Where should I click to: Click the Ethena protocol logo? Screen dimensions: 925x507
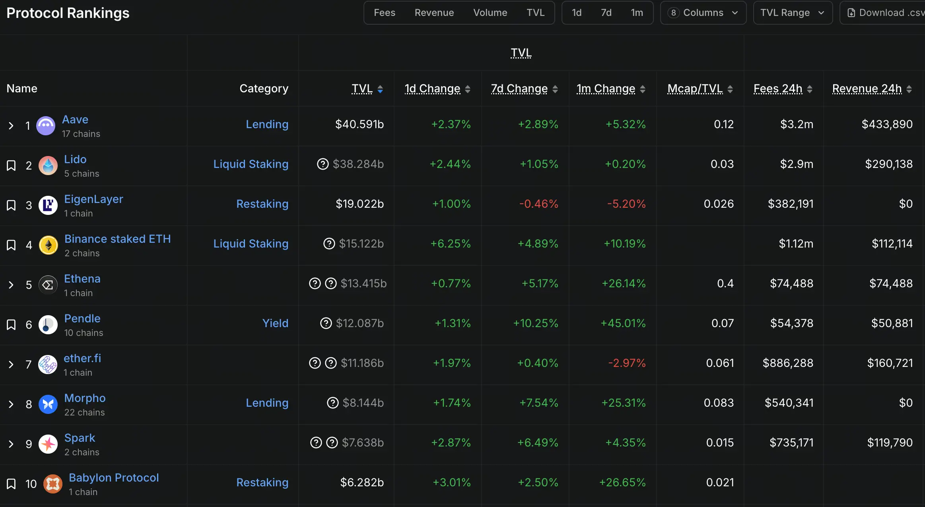pos(48,285)
